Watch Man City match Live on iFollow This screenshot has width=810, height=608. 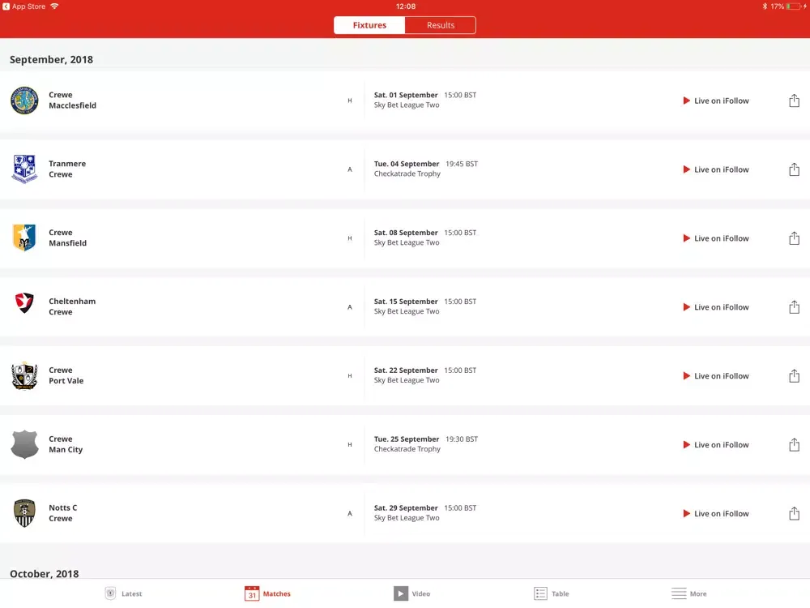pyautogui.click(x=715, y=444)
